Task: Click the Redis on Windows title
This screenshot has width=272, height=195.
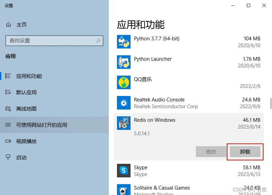Action: [x=155, y=120]
